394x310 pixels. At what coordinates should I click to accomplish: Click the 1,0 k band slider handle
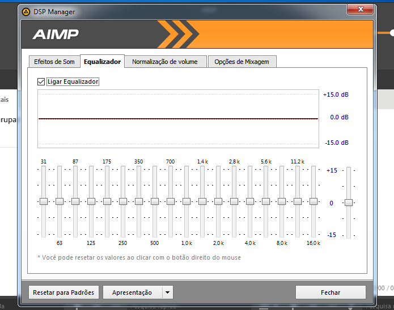point(187,201)
